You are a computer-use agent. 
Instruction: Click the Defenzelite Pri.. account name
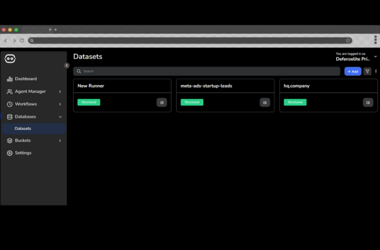[353, 59]
